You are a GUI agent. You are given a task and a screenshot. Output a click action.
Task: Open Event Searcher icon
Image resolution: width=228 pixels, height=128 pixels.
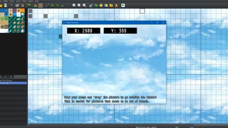[x=106, y=6]
